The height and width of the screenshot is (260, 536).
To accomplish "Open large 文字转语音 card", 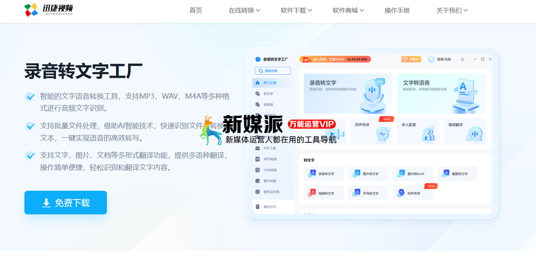I will click(x=442, y=94).
